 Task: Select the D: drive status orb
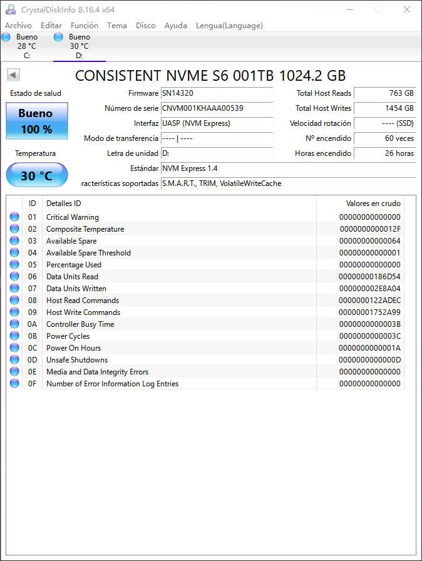click(x=58, y=36)
